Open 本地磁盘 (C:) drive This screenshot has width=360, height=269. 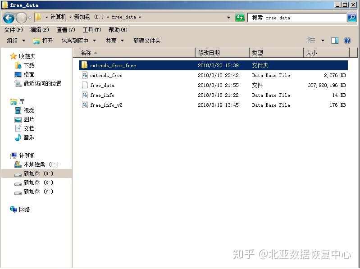coord(36,164)
